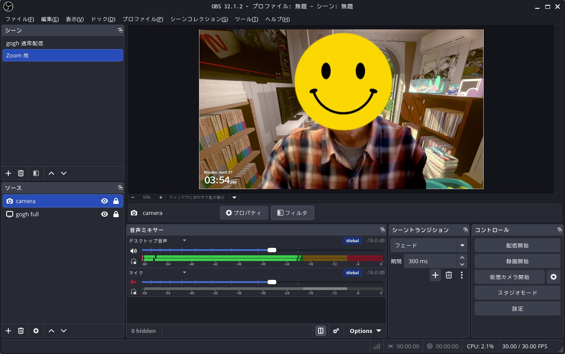Open the シーンコレクション menu
This screenshot has height=354, width=565.
tap(199, 19)
